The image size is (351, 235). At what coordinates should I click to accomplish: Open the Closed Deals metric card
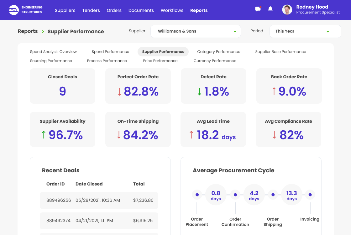[x=62, y=86]
